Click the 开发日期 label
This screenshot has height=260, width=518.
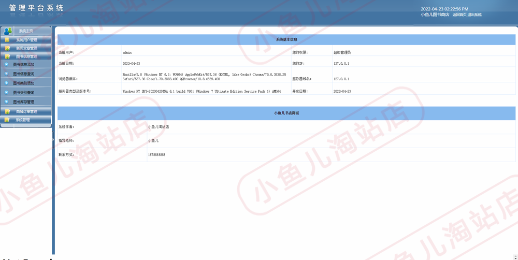300,91
